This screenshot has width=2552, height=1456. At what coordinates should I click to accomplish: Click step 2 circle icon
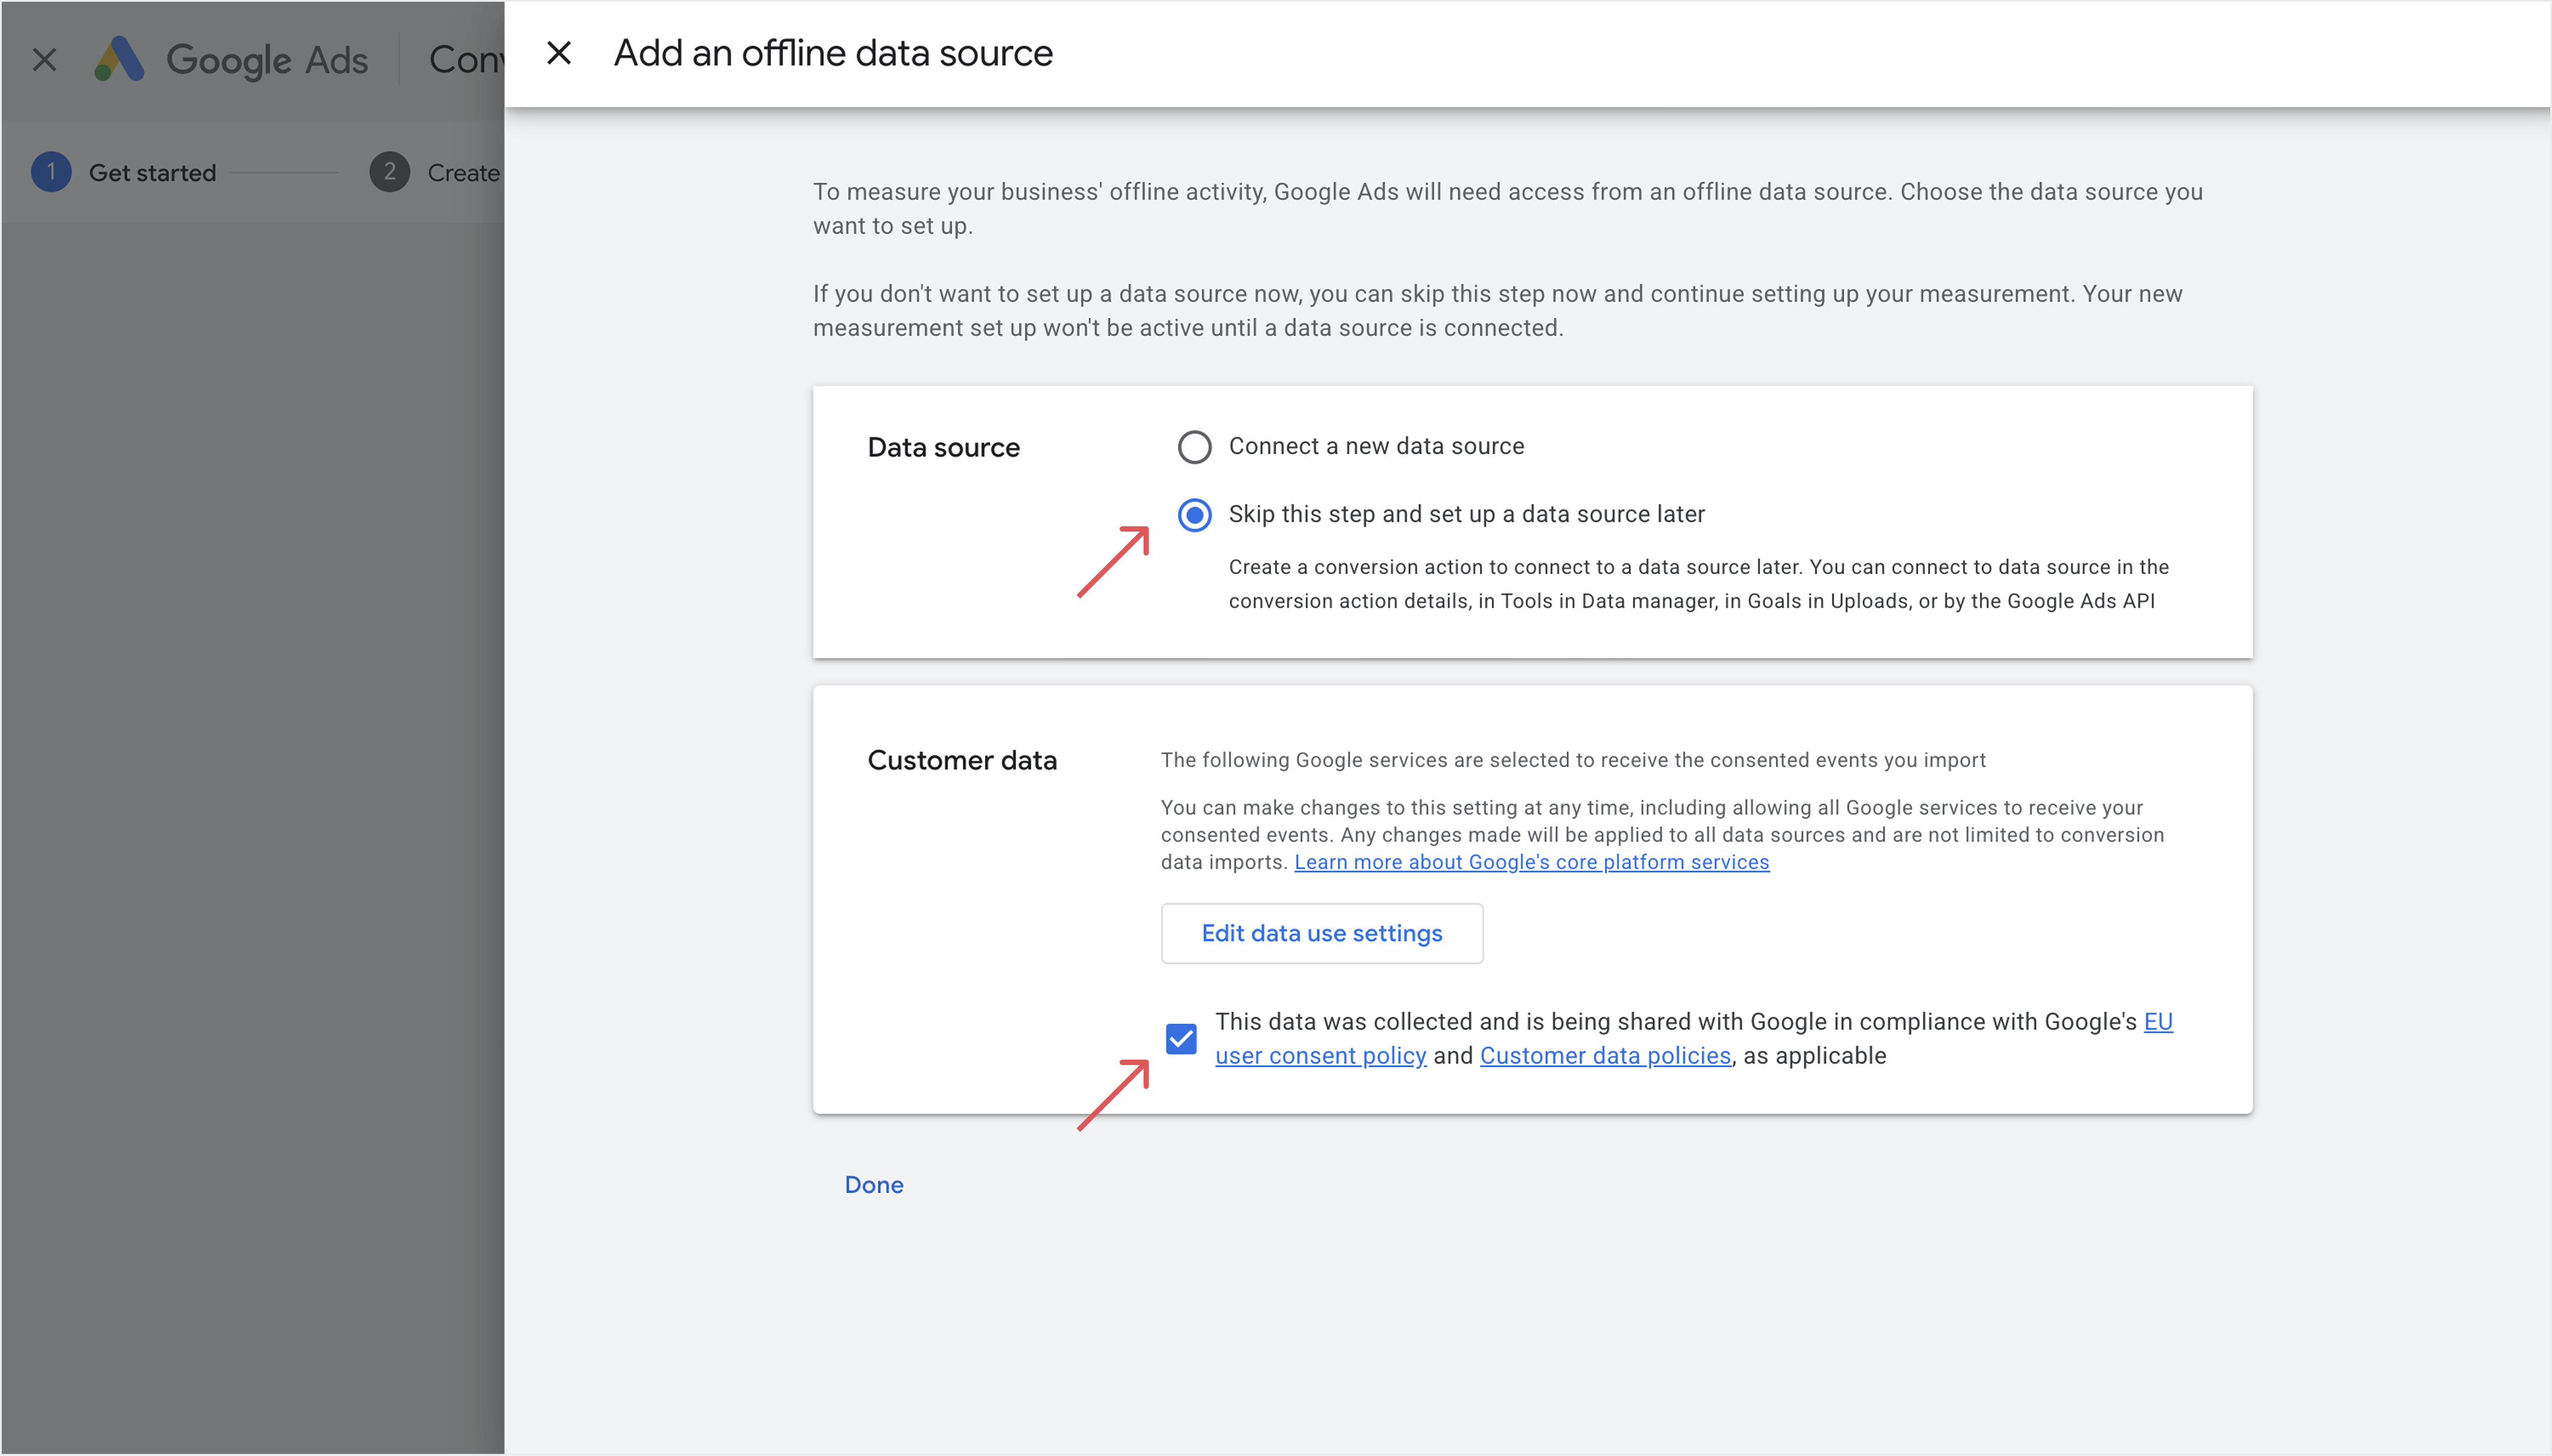(389, 172)
